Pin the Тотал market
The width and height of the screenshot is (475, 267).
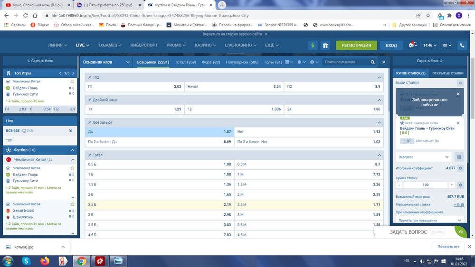tap(90, 155)
